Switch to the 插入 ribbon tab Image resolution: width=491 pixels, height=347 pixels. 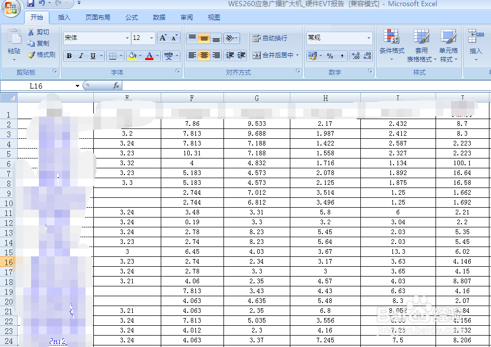click(x=64, y=17)
